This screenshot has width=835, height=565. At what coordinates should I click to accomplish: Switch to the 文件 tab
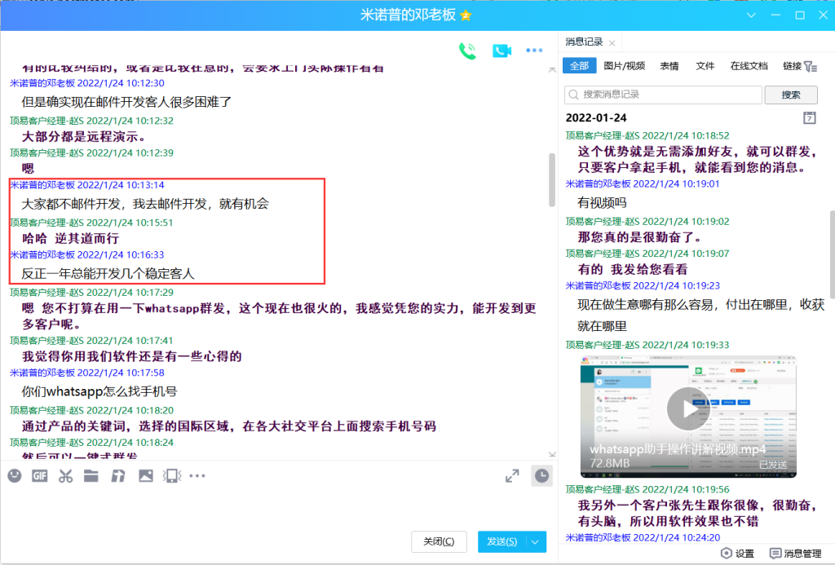705,66
